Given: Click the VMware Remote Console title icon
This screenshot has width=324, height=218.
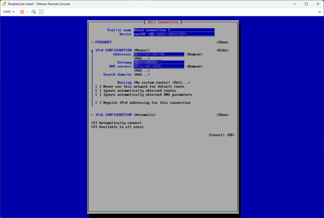Looking at the screenshot, I should point(4,4).
